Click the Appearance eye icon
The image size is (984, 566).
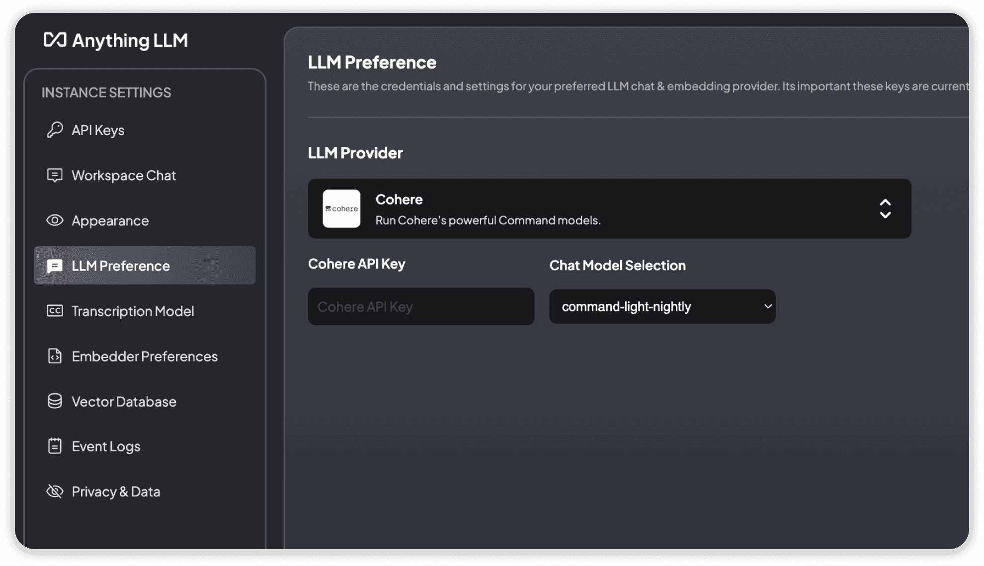coord(55,220)
